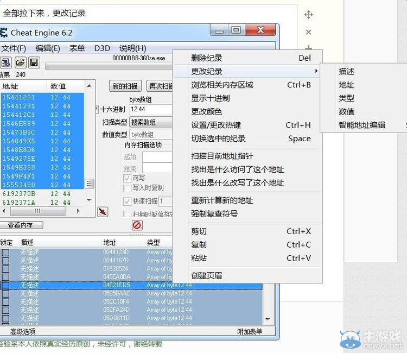Click red arrow to add selected addresses
Viewport: 407px width, 353px height.
tap(103, 212)
